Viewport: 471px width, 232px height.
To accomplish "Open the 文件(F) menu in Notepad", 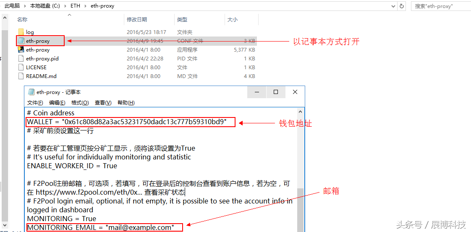I will click(x=35, y=103).
